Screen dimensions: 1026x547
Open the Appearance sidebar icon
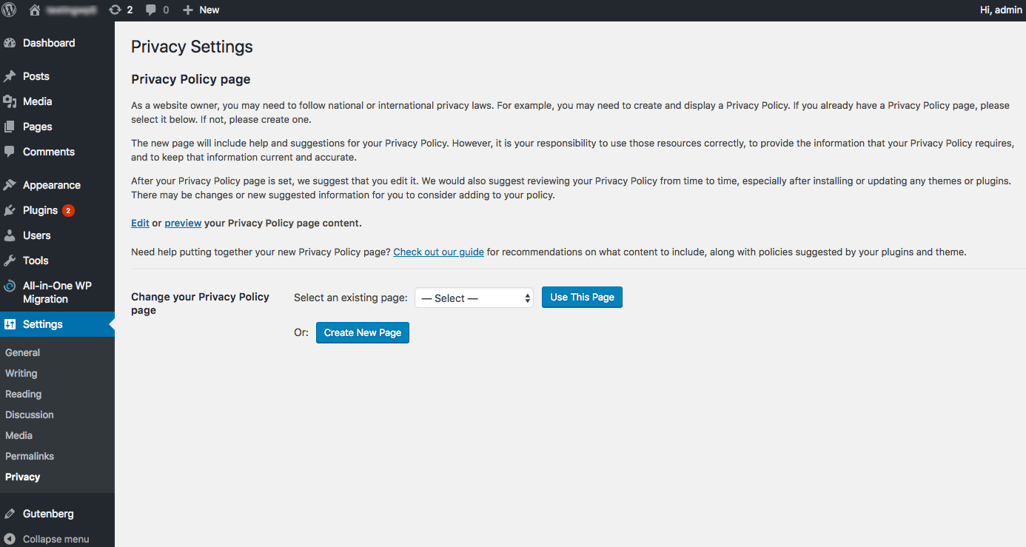coord(11,184)
